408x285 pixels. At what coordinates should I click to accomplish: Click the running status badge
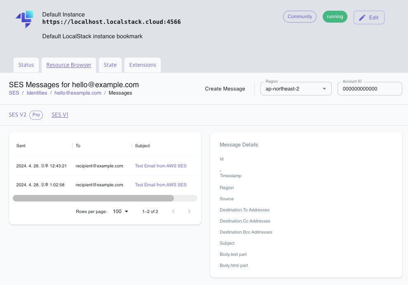[x=335, y=16]
